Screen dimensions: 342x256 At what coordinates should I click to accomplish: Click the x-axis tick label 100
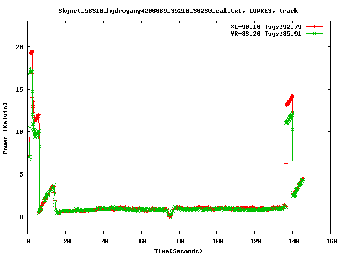pyautogui.click(x=218, y=241)
